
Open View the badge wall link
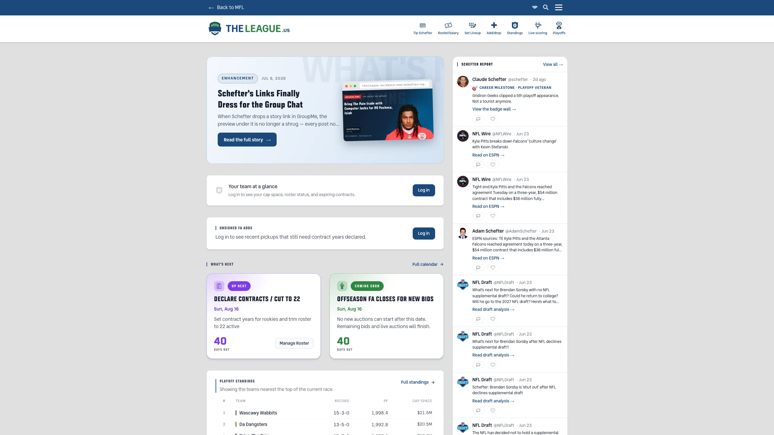[494, 109]
